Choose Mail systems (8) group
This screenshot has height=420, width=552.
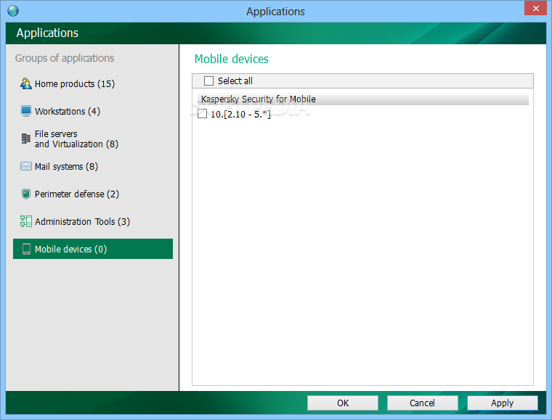coord(93,166)
